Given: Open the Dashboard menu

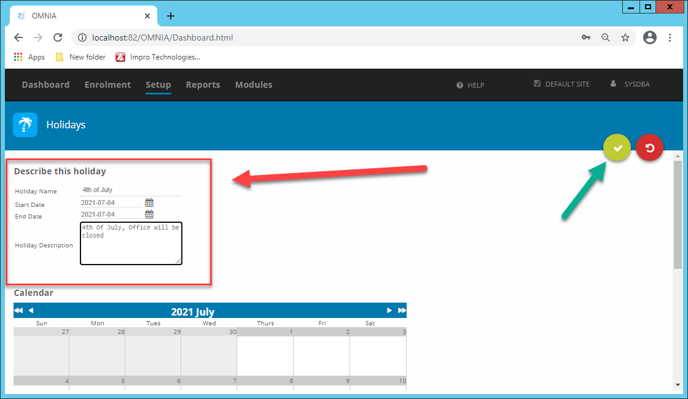Looking at the screenshot, I should (x=45, y=85).
